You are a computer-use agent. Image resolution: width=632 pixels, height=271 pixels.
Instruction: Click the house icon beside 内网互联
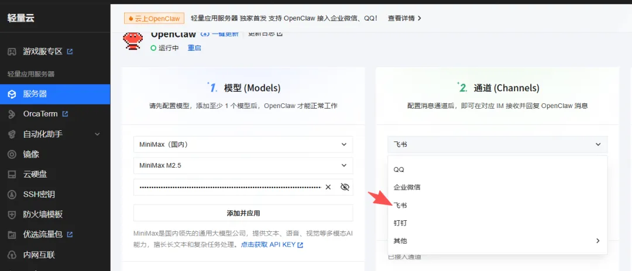(x=12, y=255)
